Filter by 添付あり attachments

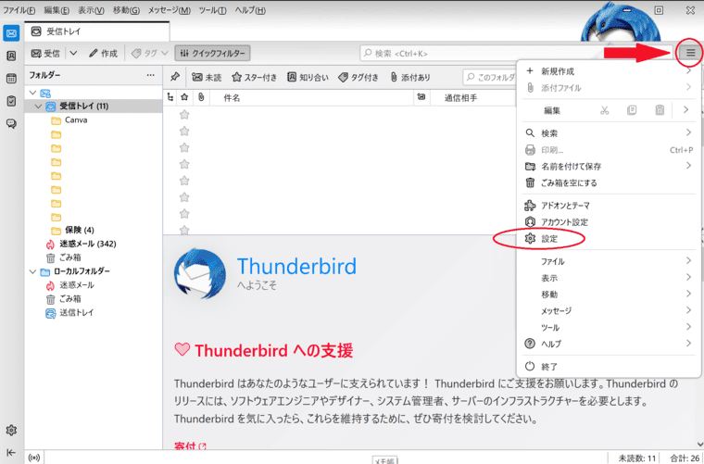coord(410,77)
